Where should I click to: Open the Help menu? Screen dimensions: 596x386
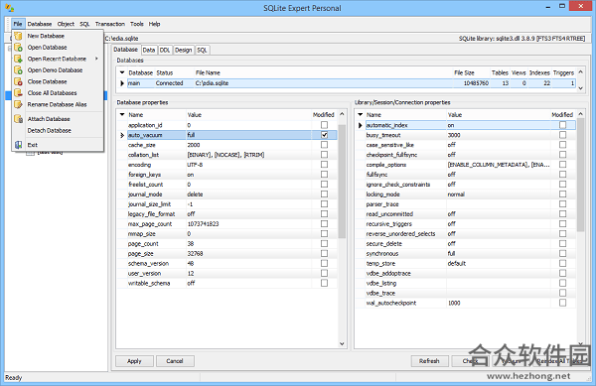coord(154,24)
